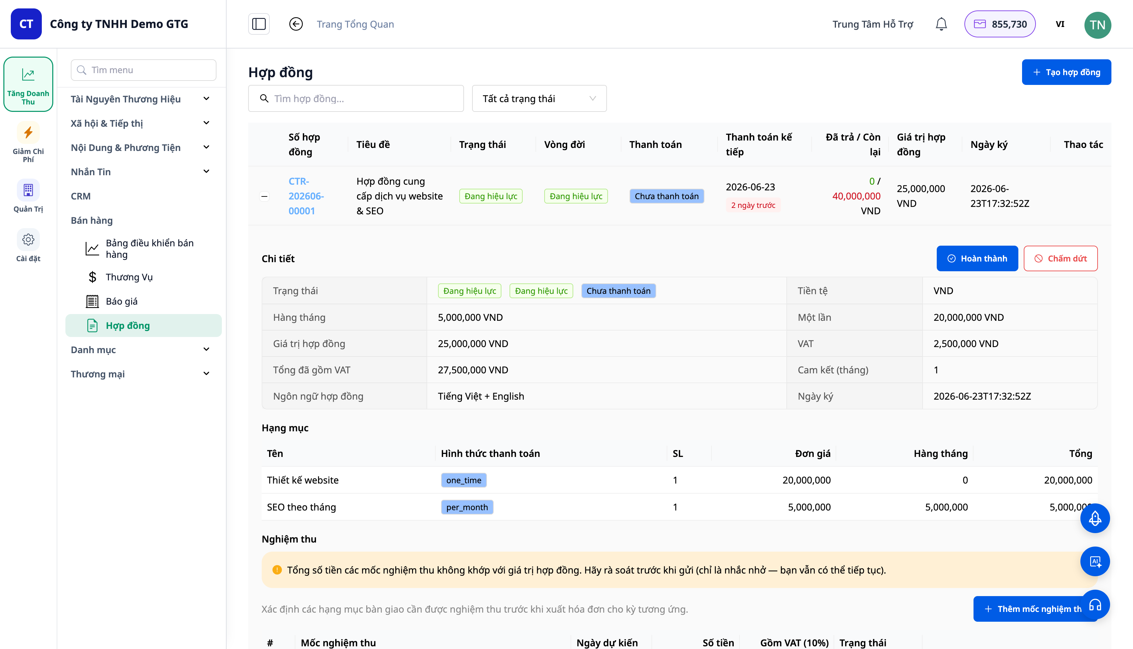Click Tạo hợp đồng button
Screen dimensions: 1133x649
pos(1067,72)
